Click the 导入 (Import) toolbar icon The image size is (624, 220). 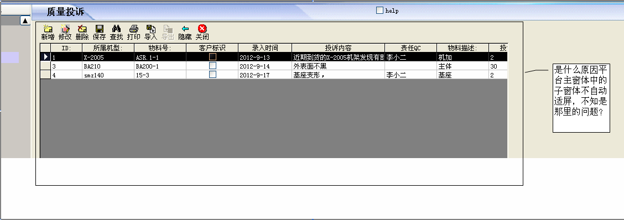(151, 29)
